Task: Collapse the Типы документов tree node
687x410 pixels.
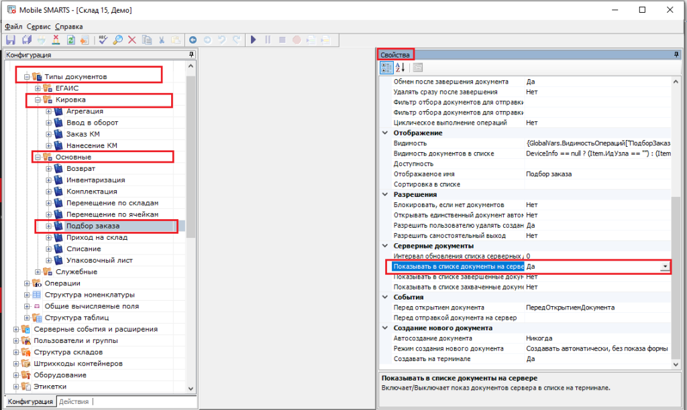Action: pyautogui.click(x=27, y=76)
